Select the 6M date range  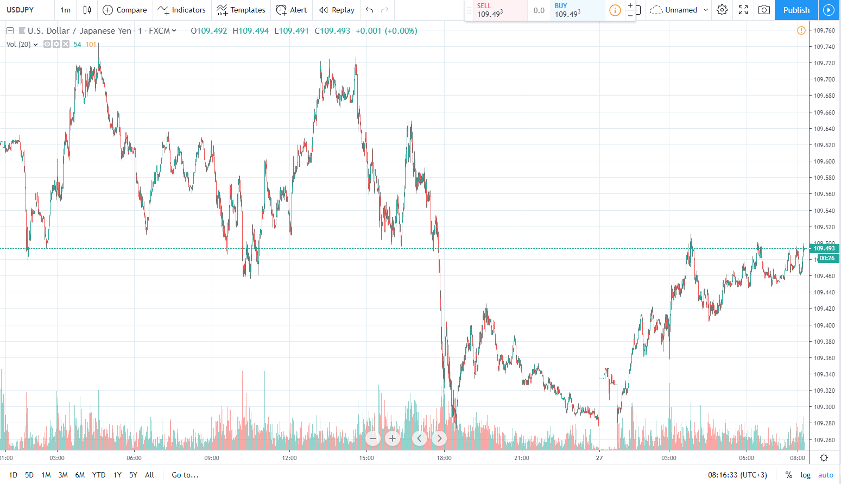80,475
